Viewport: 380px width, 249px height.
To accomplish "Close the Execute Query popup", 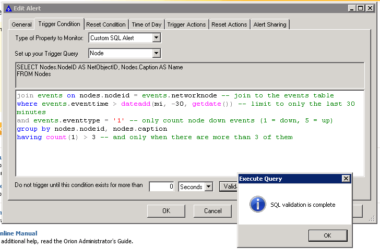I will 346,179.
